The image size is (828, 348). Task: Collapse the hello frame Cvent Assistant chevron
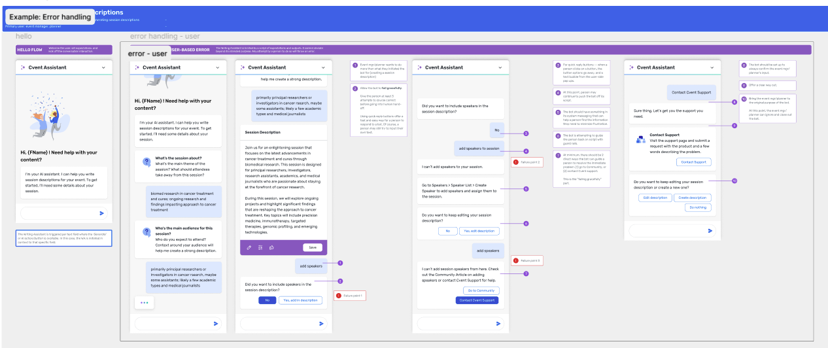click(x=103, y=67)
